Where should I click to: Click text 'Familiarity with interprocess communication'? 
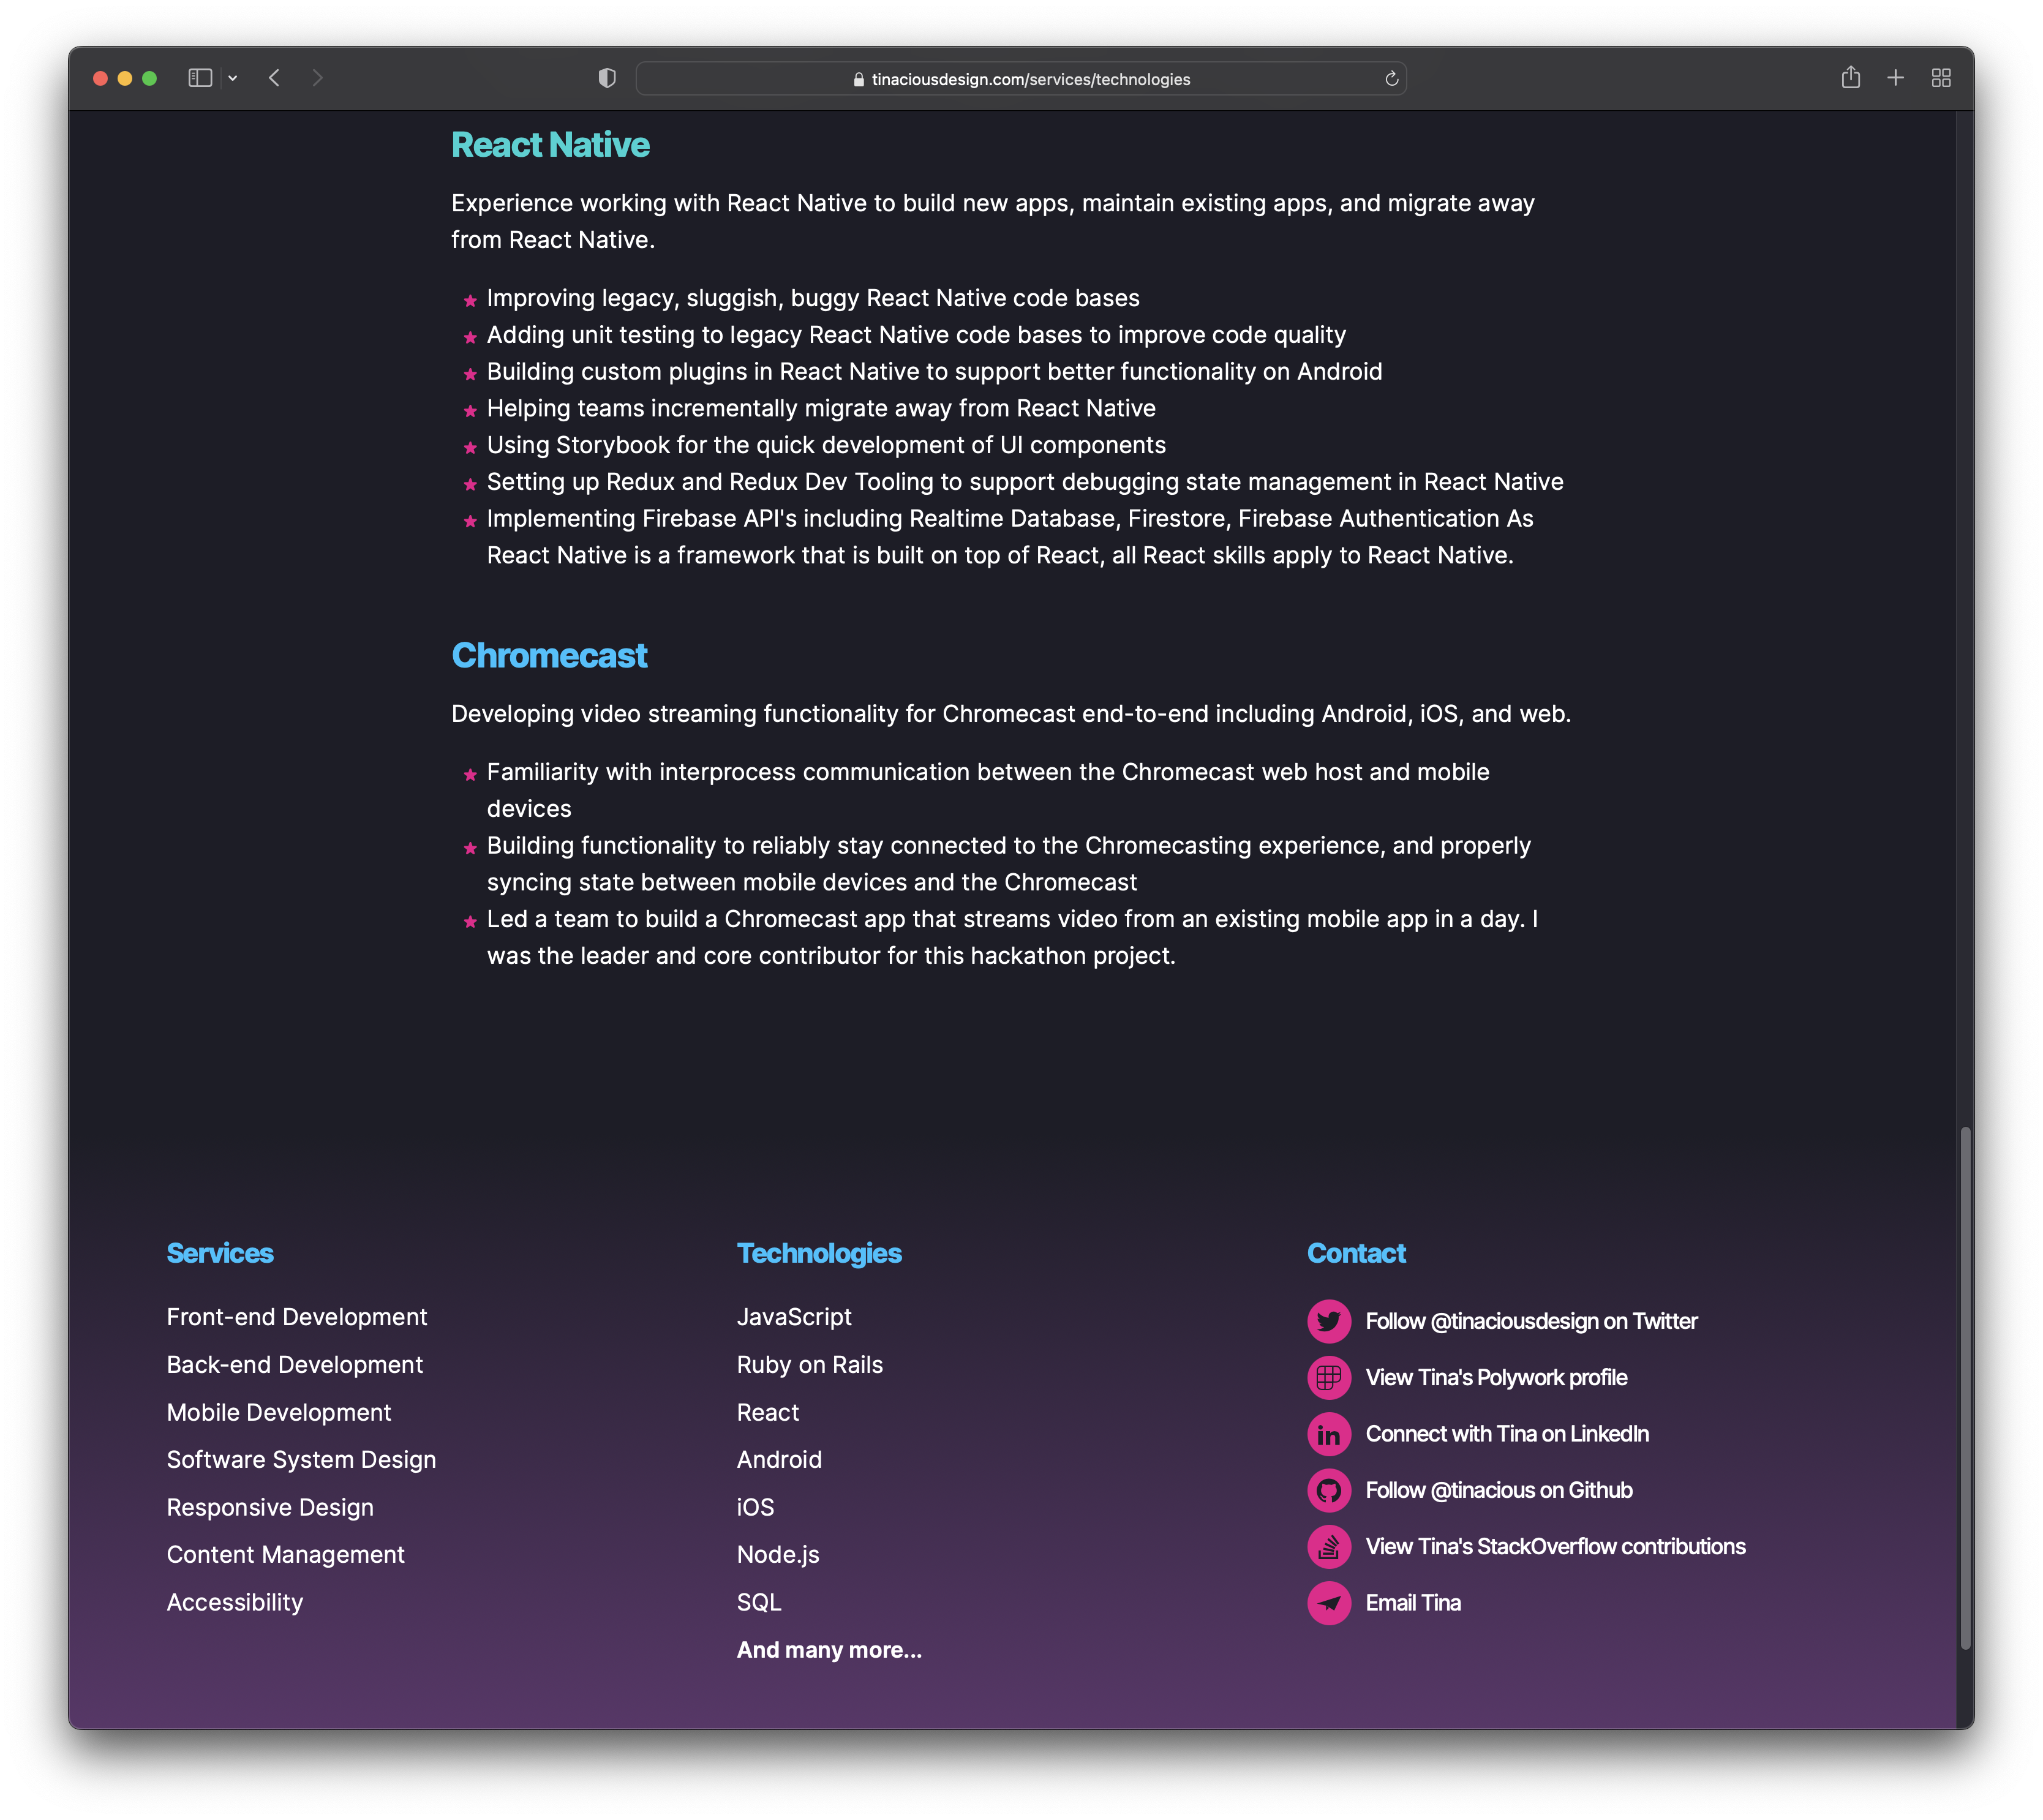[728, 772]
